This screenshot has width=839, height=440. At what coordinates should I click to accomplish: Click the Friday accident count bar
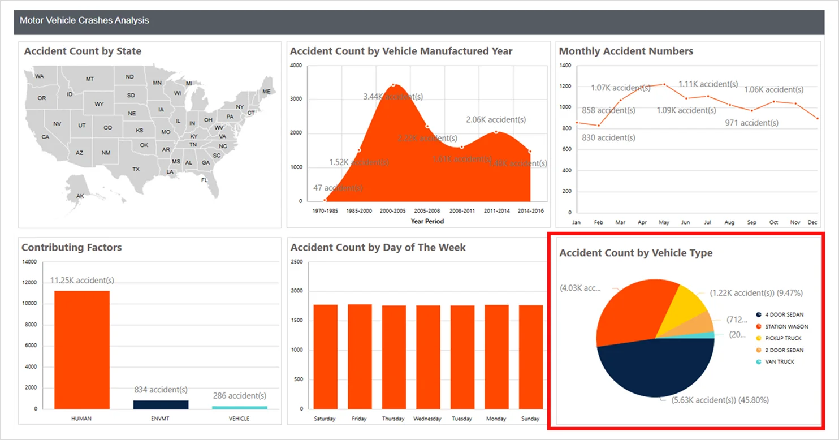[x=360, y=356]
